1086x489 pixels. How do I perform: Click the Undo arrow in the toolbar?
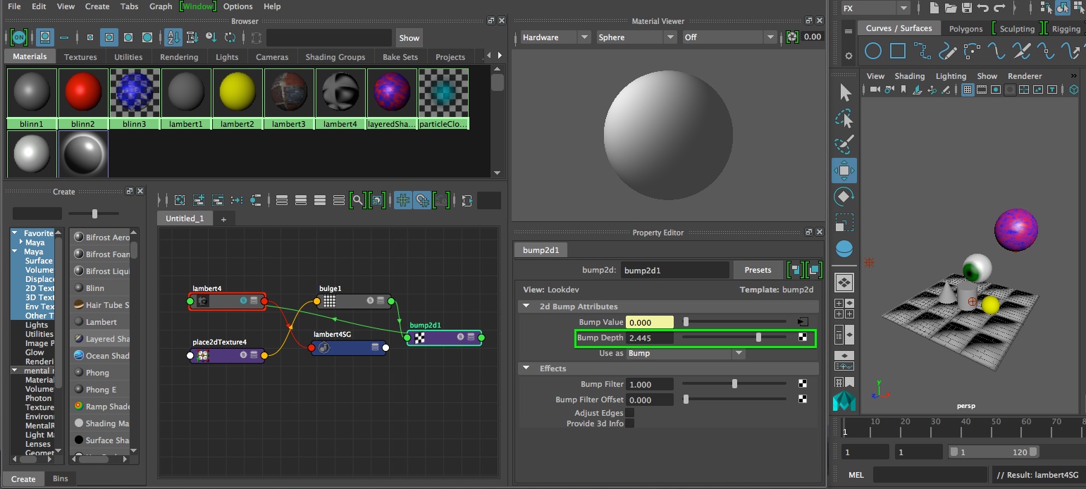tap(983, 8)
